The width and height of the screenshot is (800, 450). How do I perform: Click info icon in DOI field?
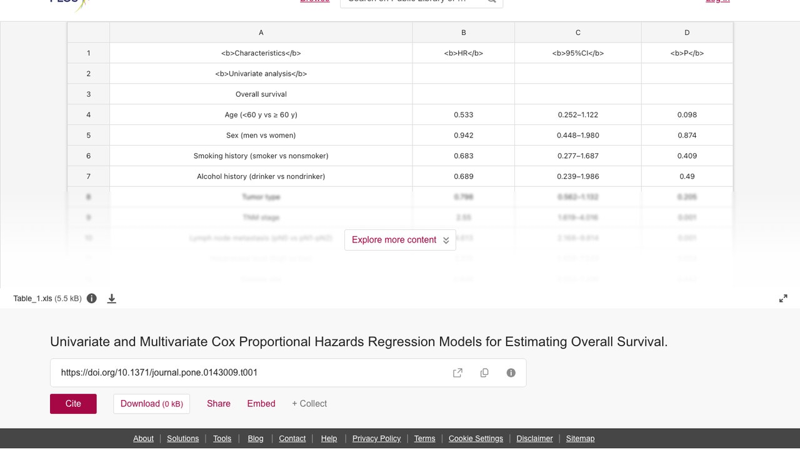pyautogui.click(x=511, y=373)
